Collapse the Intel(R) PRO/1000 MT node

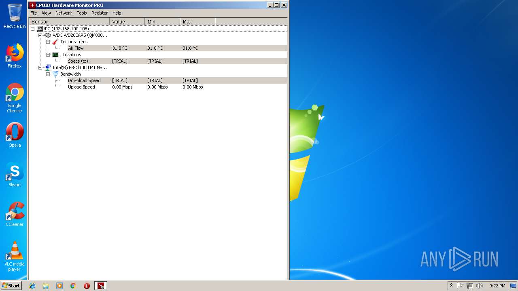[40, 67]
